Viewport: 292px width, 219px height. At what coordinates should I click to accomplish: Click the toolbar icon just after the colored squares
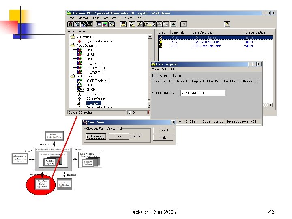112,24
